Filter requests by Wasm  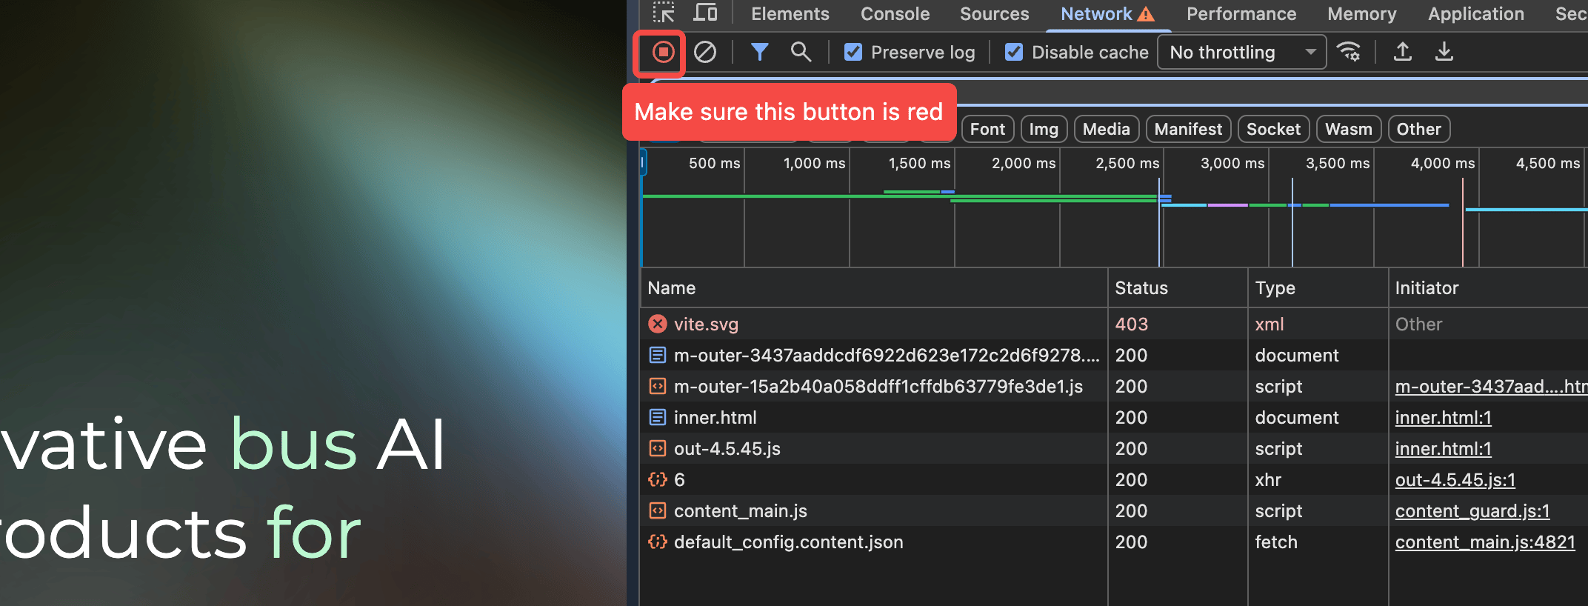click(x=1348, y=129)
